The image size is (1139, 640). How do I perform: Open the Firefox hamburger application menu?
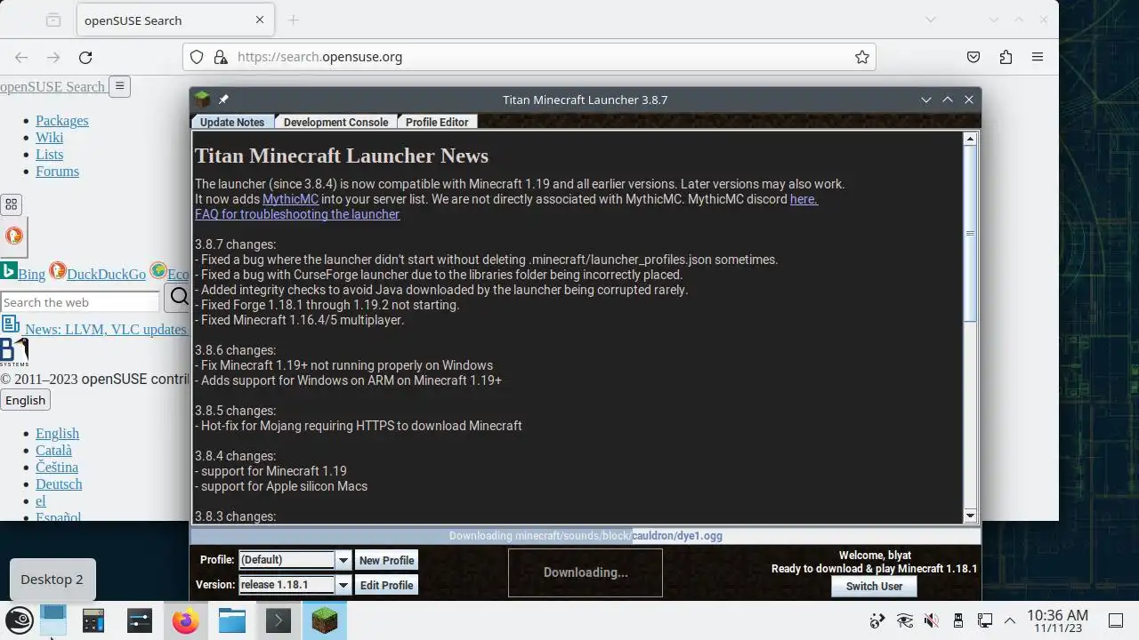(x=1038, y=57)
